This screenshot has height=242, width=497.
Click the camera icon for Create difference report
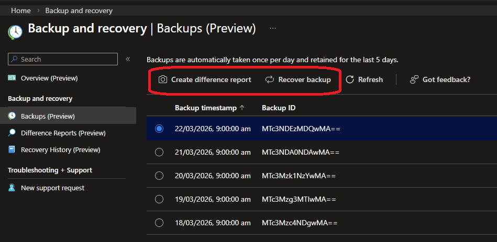[163, 80]
